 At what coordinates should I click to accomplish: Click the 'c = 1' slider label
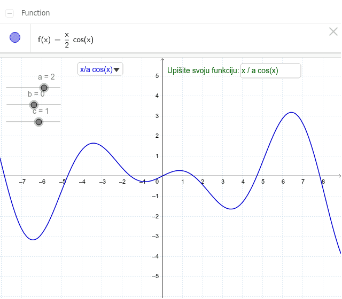[x=41, y=111]
